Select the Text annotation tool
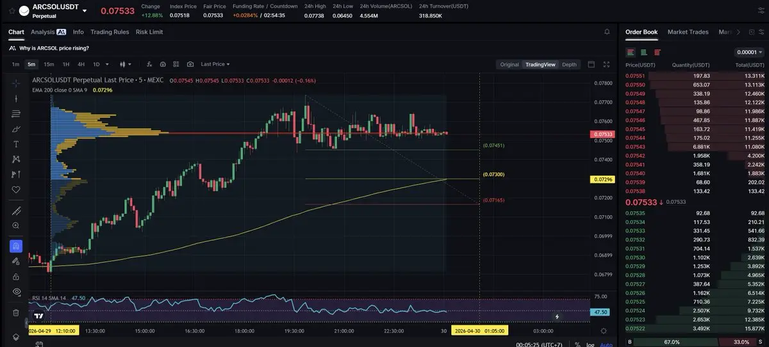This screenshot has height=347, width=769. coord(16,144)
